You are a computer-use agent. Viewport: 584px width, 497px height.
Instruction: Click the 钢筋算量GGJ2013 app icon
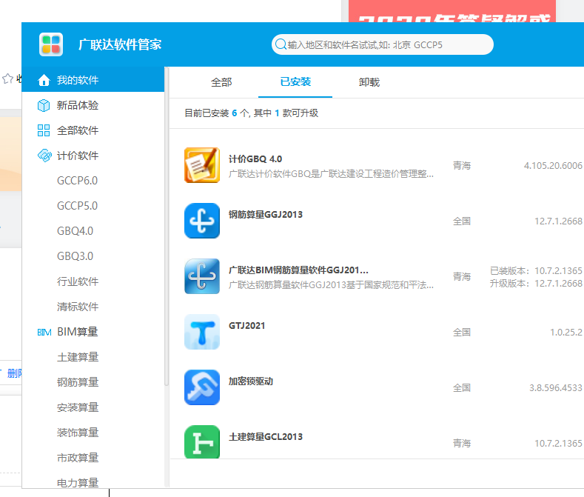pyautogui.click(x=202, y=221)
